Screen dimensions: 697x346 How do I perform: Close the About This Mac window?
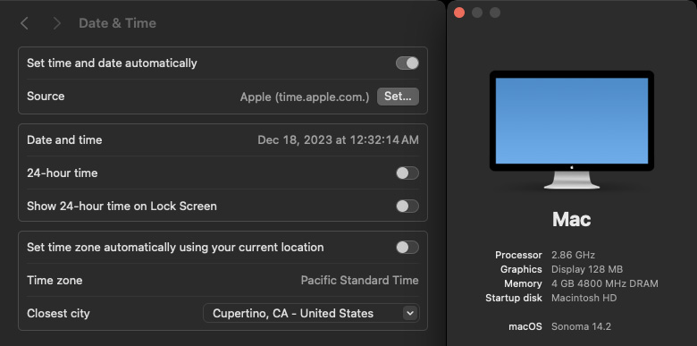(459, 13)
